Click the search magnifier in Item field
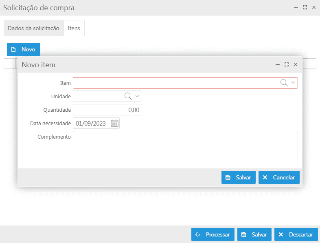 coord(284,83)
